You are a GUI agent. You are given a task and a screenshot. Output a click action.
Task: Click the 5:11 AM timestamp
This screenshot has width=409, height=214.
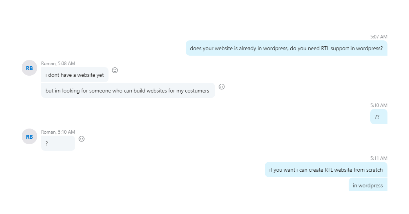[379, 158]
